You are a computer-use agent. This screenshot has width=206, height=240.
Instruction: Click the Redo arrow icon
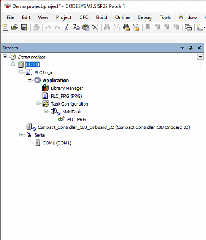(x=57, y=28)
